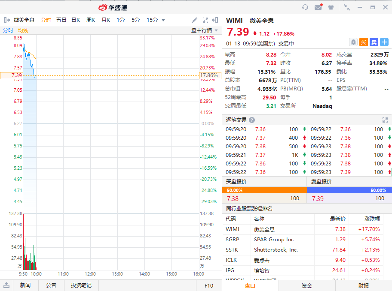Open the more timeframes dropdown arrow
Image resolution: width=392 pixels, height=291 pixels.
coord(163,20)
